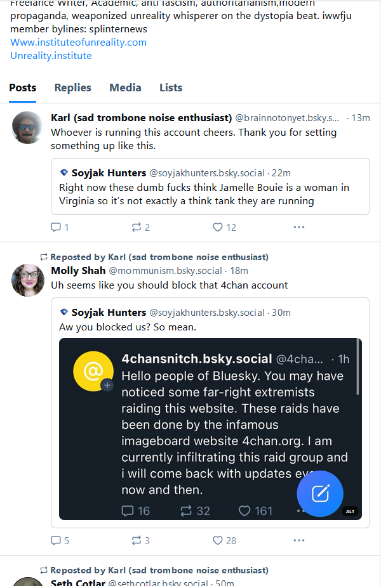Visit the Unreality.institute link
The height and width of the screenshot is (586, 381).
51,55
